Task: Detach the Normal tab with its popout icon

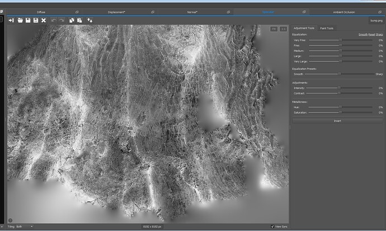Action: [x=228, y=12]
